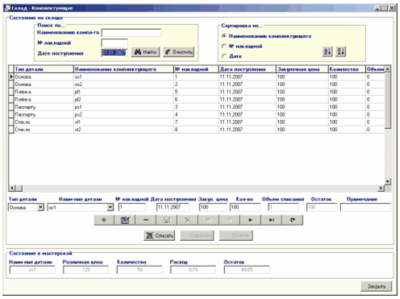The height and width of the screenshot is (299, 400).
Task: Jump to last record navigator button
Action: tap(272, 220)
